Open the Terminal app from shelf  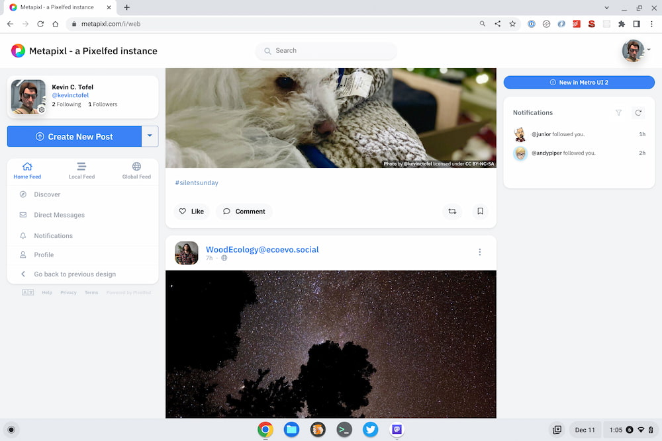coord(344,430)
